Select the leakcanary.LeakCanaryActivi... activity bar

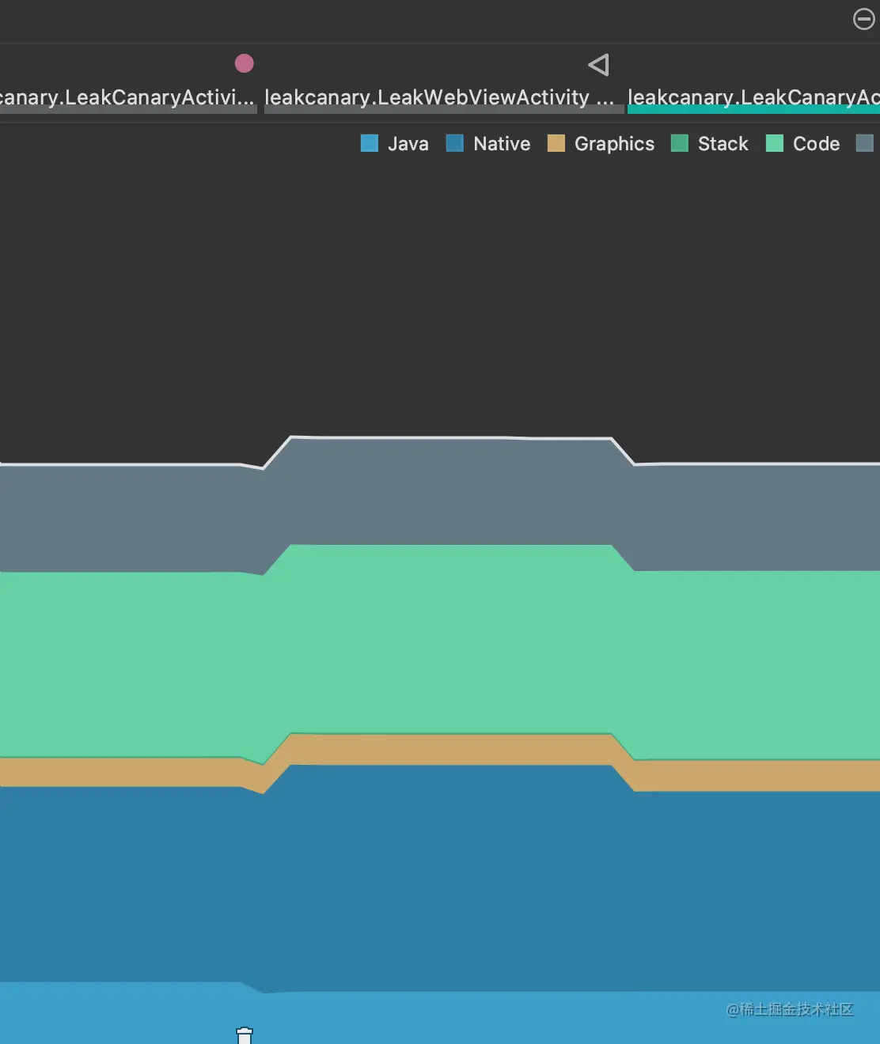click(x=128, y=110)
